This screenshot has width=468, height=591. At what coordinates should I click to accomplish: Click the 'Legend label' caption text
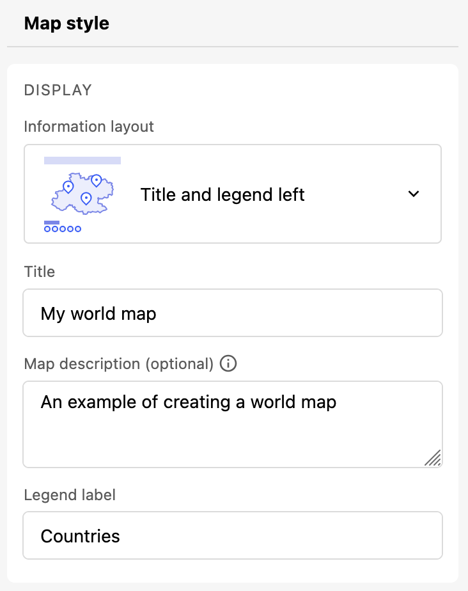[70, 494]
